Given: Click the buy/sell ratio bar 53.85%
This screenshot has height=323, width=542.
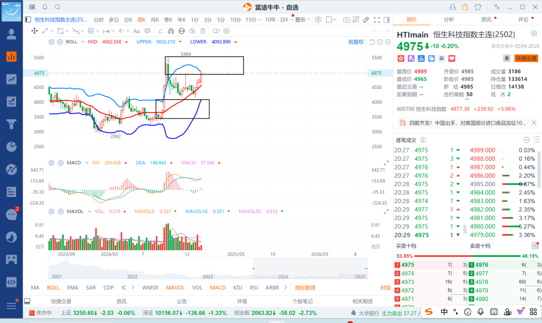Looking at the screenshot, I should tap(467, 256).
